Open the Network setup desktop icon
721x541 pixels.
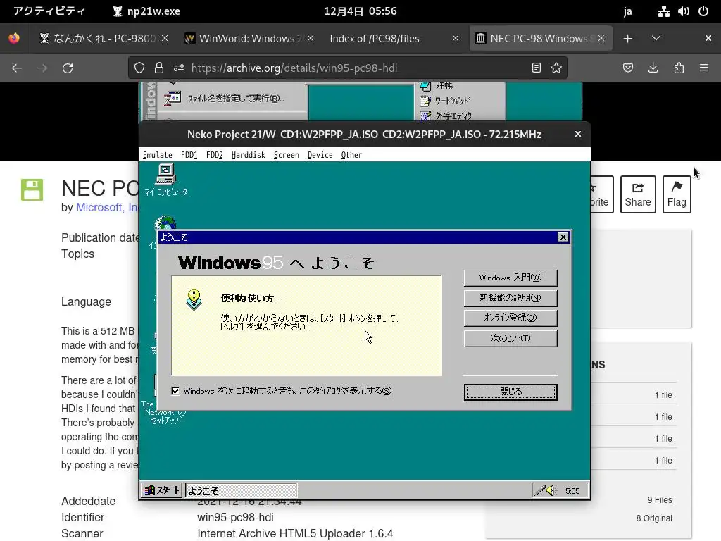pyautogui.click(x=163, y=412)
